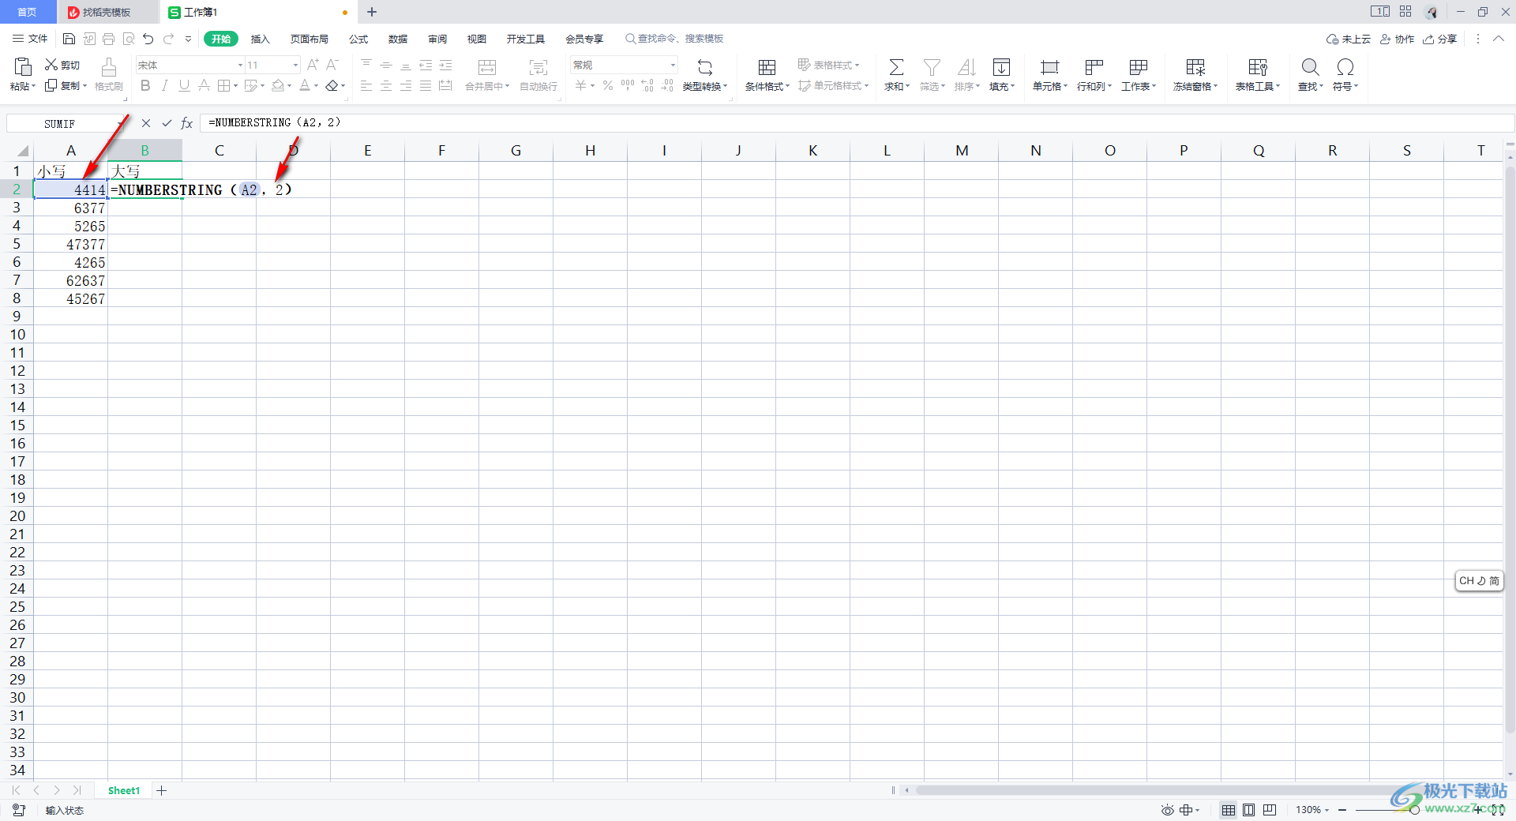
Task: Open the Formulas (公式) ribbon tab
Action: click(358, 39)
